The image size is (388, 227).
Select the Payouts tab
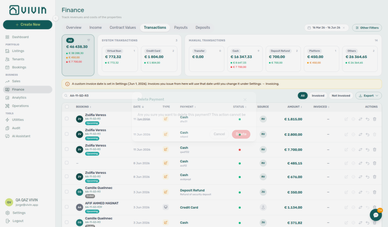click(181, 27)
